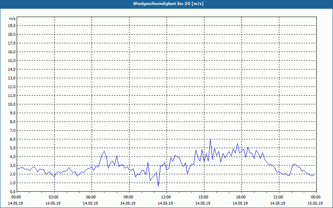Click the 15.05.19 date label
The image size is (333, 208).
click(315, 203)
